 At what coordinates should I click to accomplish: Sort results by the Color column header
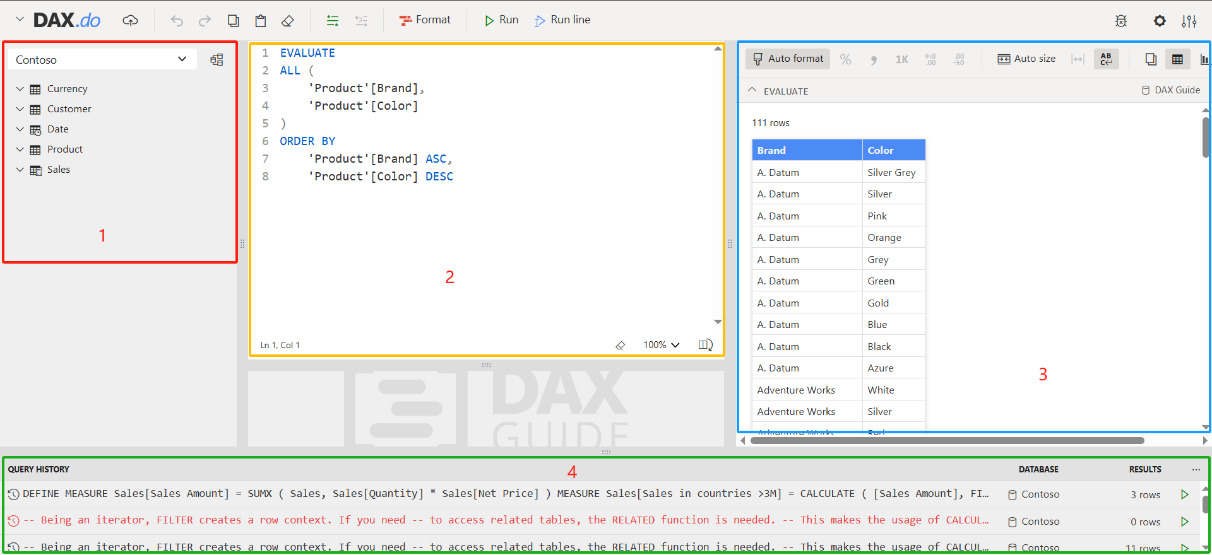point(894,150)
